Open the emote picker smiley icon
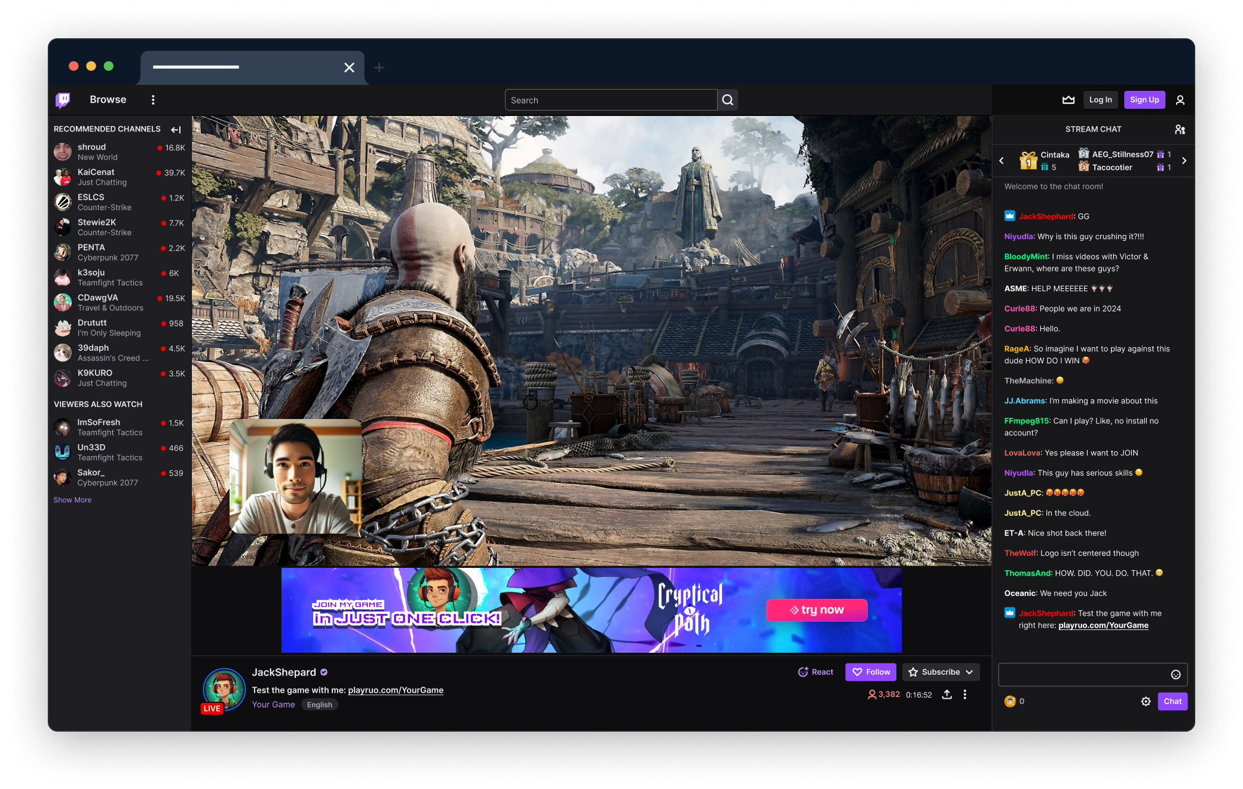 pyautogui.click(x=1175, y=675)
